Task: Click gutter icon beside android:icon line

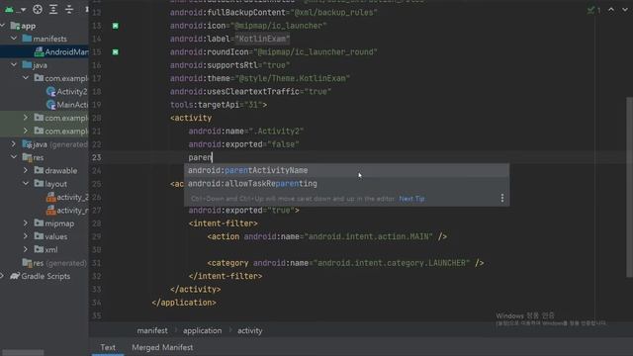Action: coord(116,26)
